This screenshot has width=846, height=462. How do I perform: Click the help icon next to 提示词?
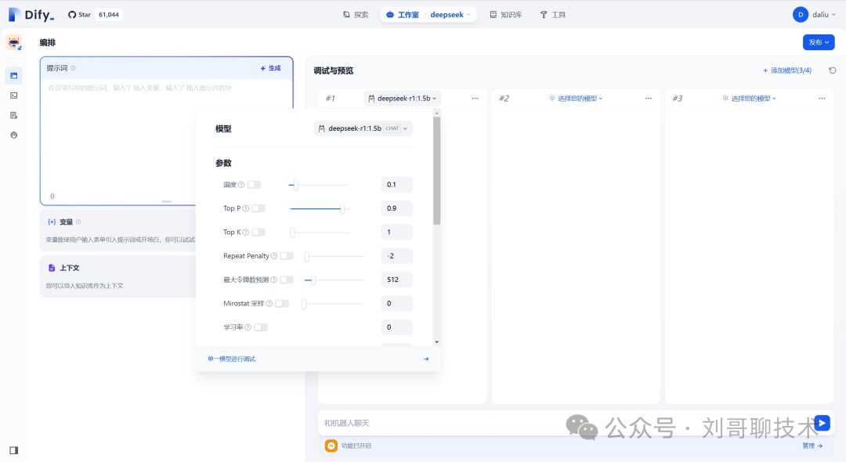74,68
